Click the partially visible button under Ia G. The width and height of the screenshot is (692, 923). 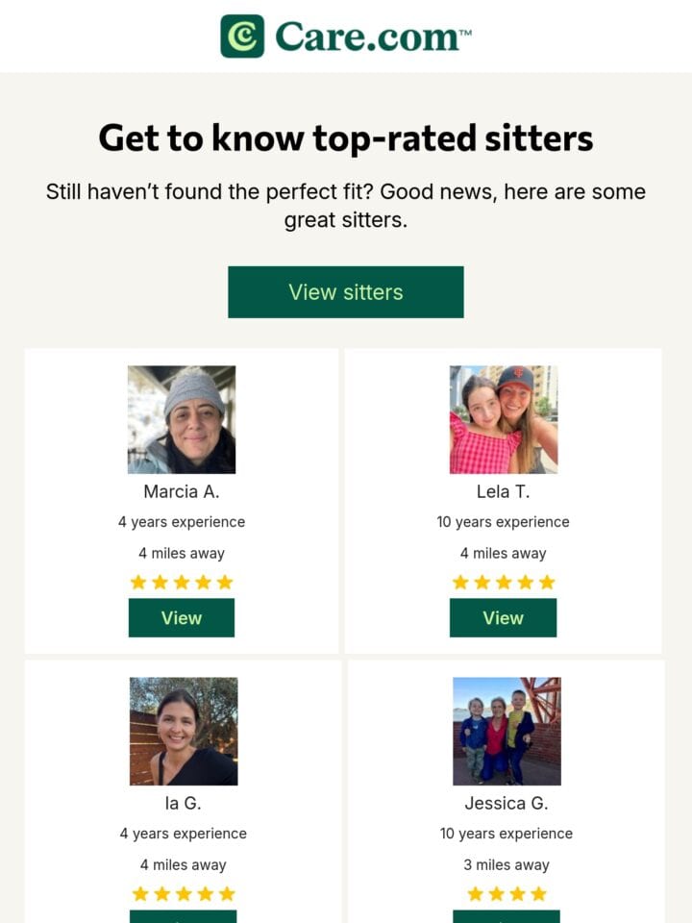tap(183, 916)
